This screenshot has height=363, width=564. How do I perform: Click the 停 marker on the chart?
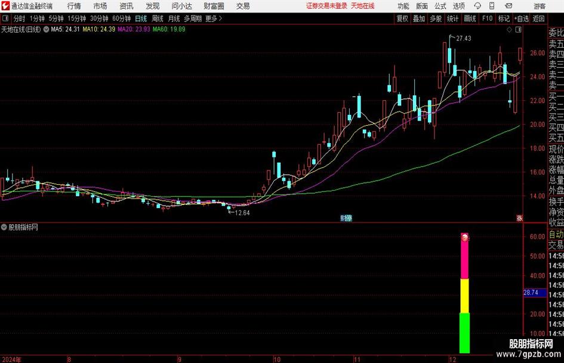(349, 218)
